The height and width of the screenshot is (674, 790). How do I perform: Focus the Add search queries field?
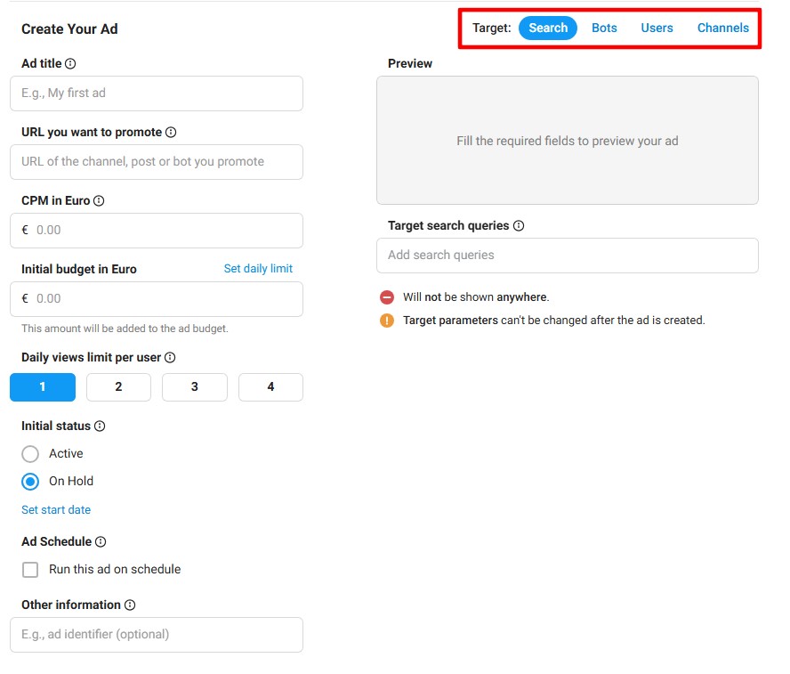click(x=567, y=256)
